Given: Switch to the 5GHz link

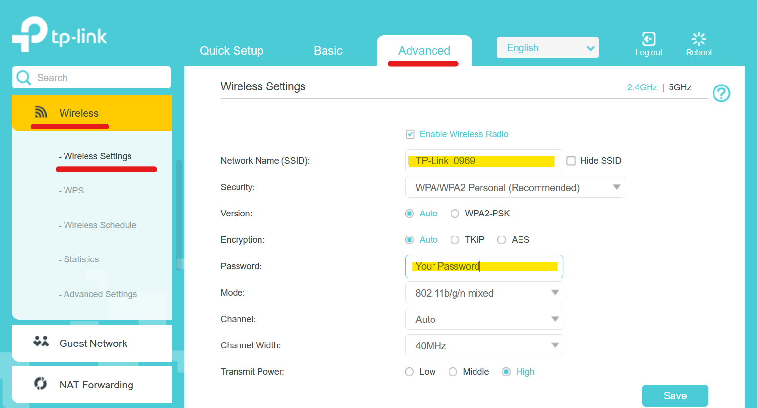Looking at the screenshot, I should tap(680, 87).
